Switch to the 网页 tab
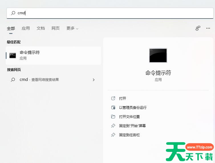The width and height of the screenshot is (215, 163). 56,28
